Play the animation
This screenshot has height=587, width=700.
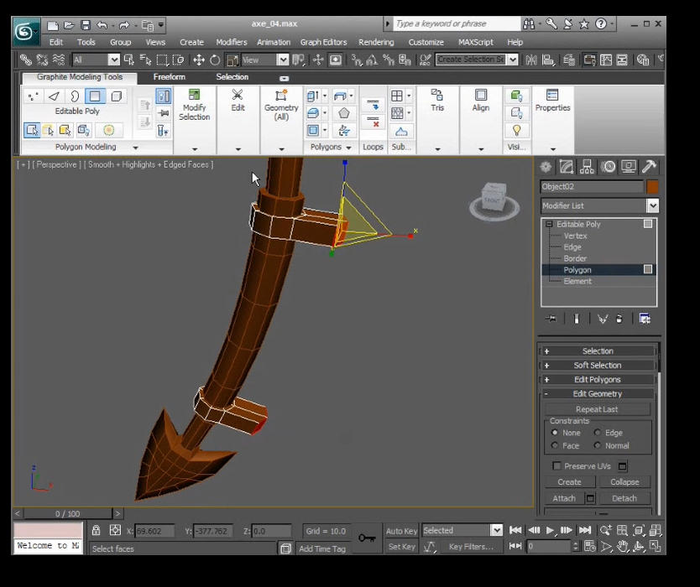[x=550, y=530]
